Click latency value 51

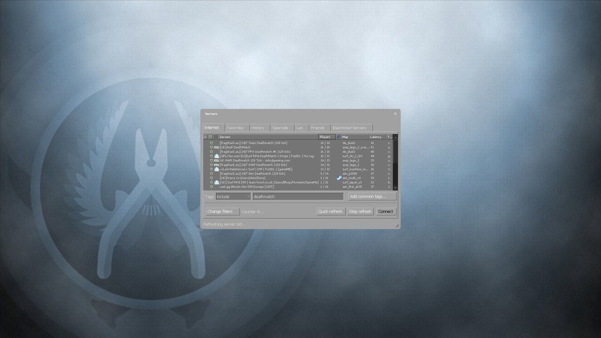point(372,147)
